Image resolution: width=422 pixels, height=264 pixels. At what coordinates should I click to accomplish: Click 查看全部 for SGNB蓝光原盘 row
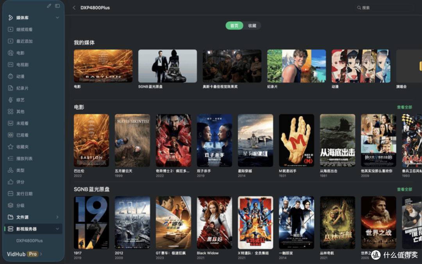404,189
